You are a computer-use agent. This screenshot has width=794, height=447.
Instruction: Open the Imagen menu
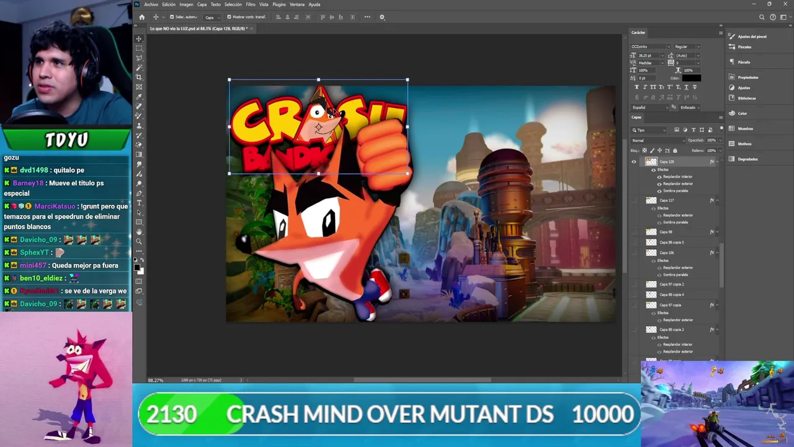[186, 4]
